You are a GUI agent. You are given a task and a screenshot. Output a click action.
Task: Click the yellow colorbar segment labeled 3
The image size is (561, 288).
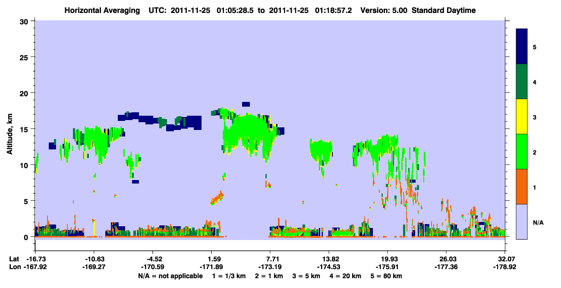pos(522,117)
